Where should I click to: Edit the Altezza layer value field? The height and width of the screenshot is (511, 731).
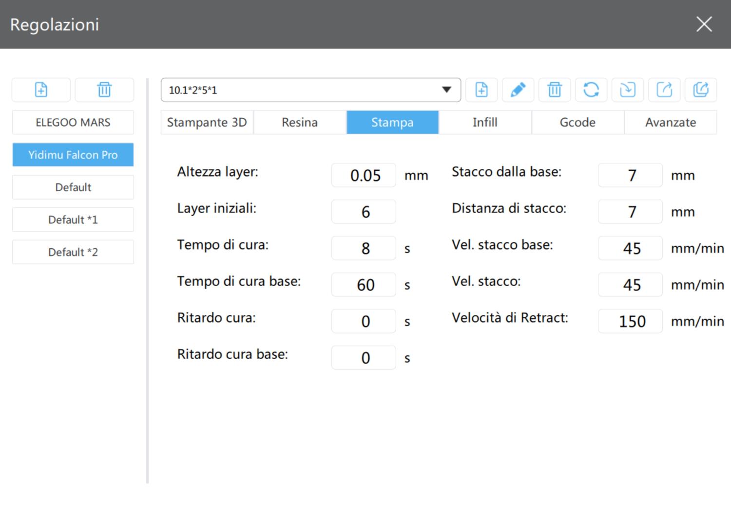pyautogui.click(x=364, y=175)
